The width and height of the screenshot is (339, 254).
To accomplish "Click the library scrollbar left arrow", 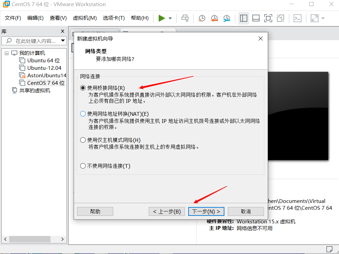I will point(5,239).
